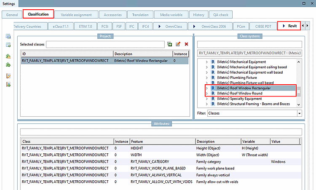The height and width of the screenshot is (190, 316).
Task: Click the green add class icon
Action: [x=170, y=44]
